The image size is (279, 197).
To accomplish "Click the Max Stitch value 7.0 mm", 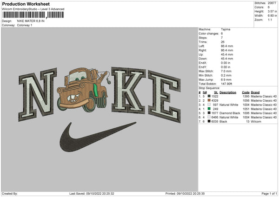I will [226, 71].
